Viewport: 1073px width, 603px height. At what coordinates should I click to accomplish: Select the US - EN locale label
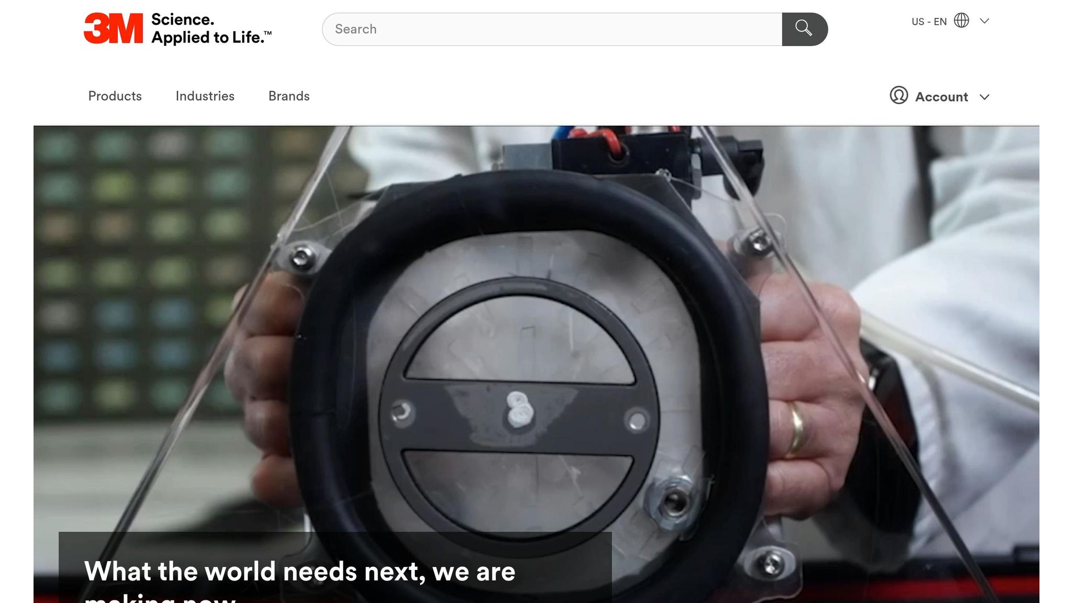929,21
